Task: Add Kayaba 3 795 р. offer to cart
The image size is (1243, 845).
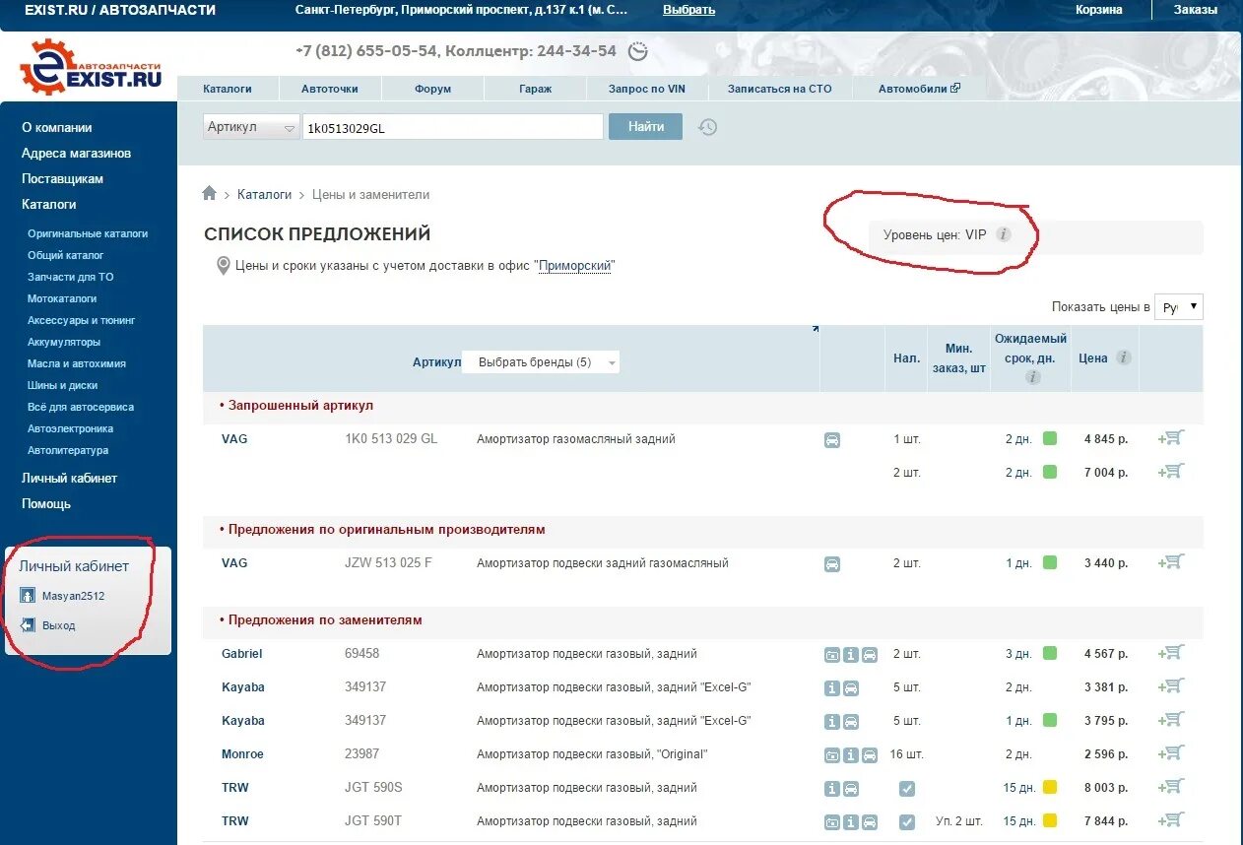Action: [x=1171, y=720]
